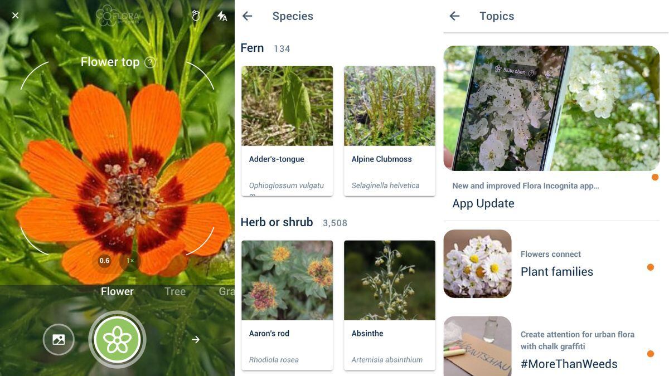Open the #MoreThanWeeds topic
Image resolution: width=669 pixels, height=376 pixels.
click(551, 346)
